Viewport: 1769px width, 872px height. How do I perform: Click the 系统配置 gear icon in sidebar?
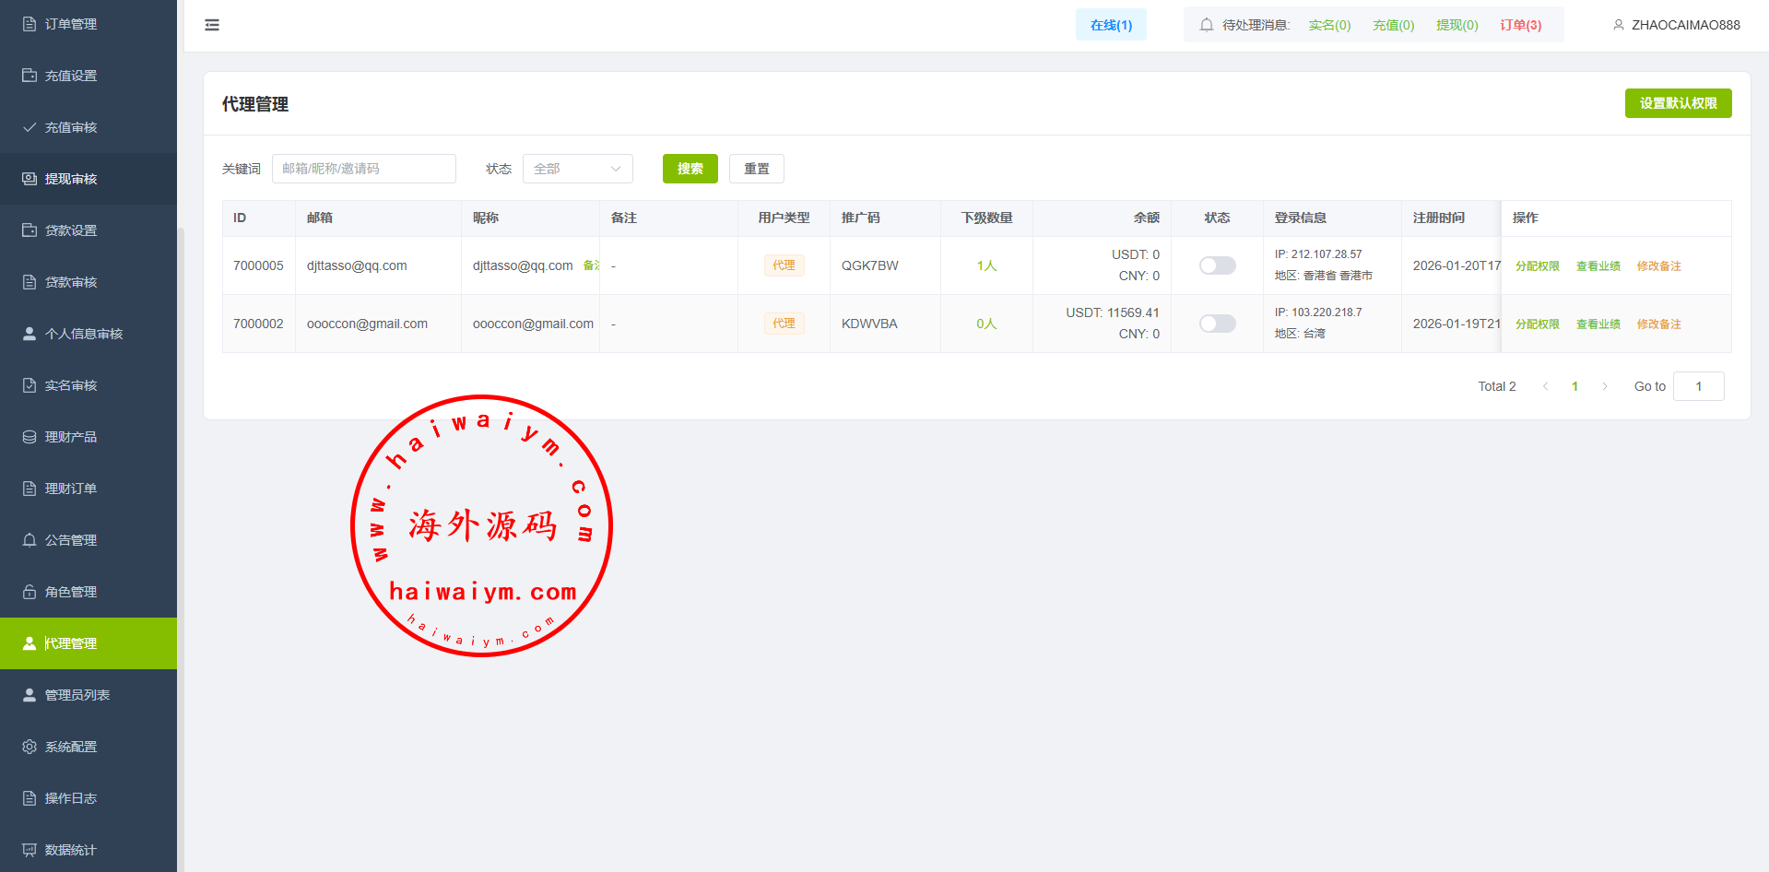click(x=29, y=747)
